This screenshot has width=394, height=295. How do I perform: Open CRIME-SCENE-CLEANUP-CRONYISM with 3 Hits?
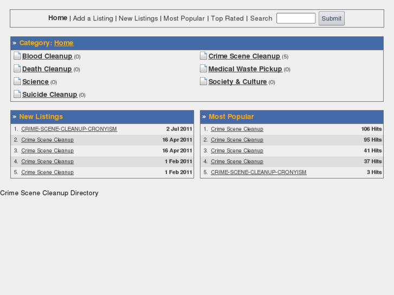(259, 172)
